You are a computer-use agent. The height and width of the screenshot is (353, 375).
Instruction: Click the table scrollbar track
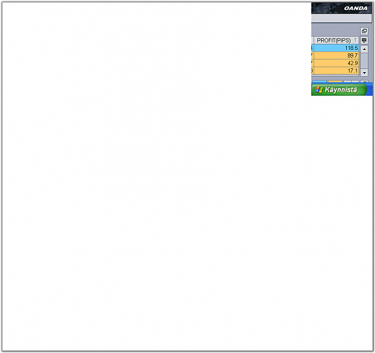[x=364, y=61]
